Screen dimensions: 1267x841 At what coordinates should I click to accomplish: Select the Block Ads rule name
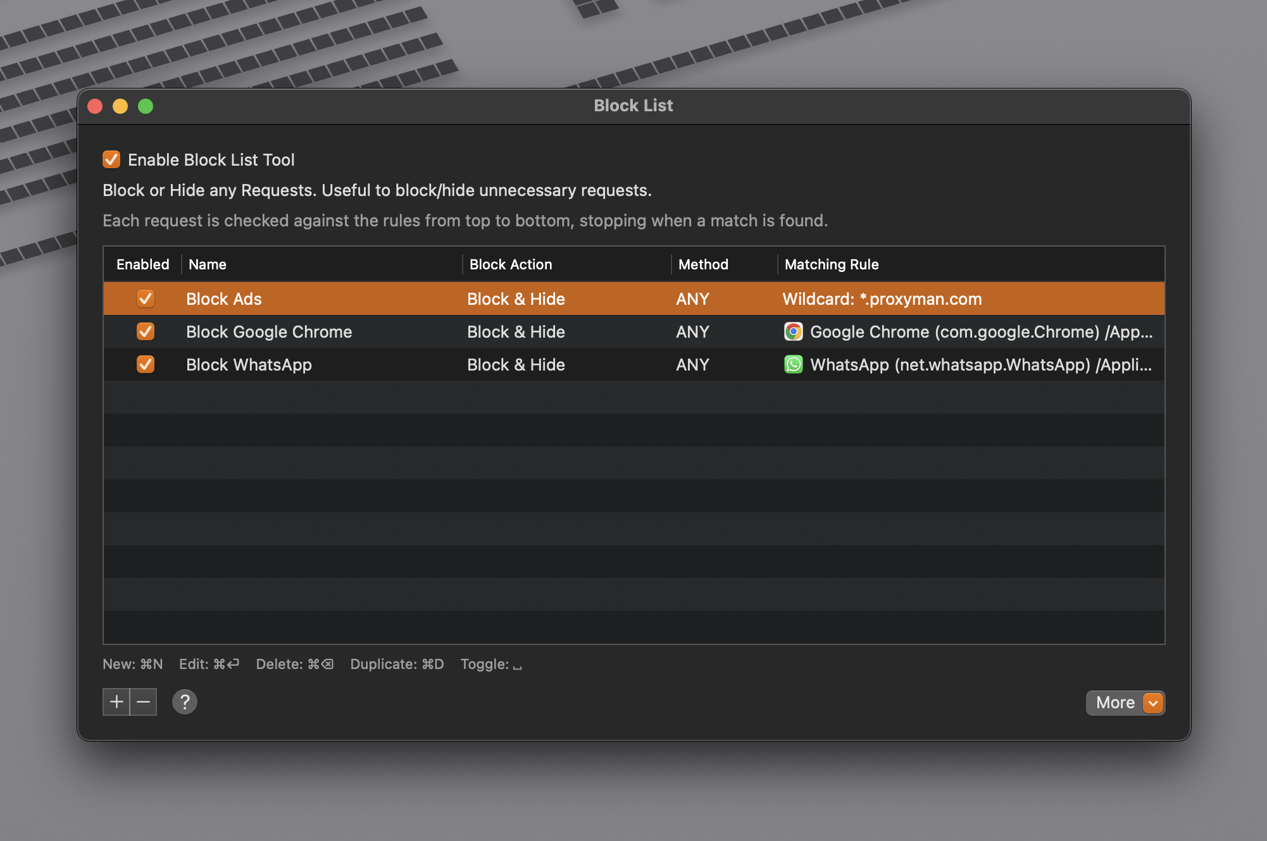(224, 298)
